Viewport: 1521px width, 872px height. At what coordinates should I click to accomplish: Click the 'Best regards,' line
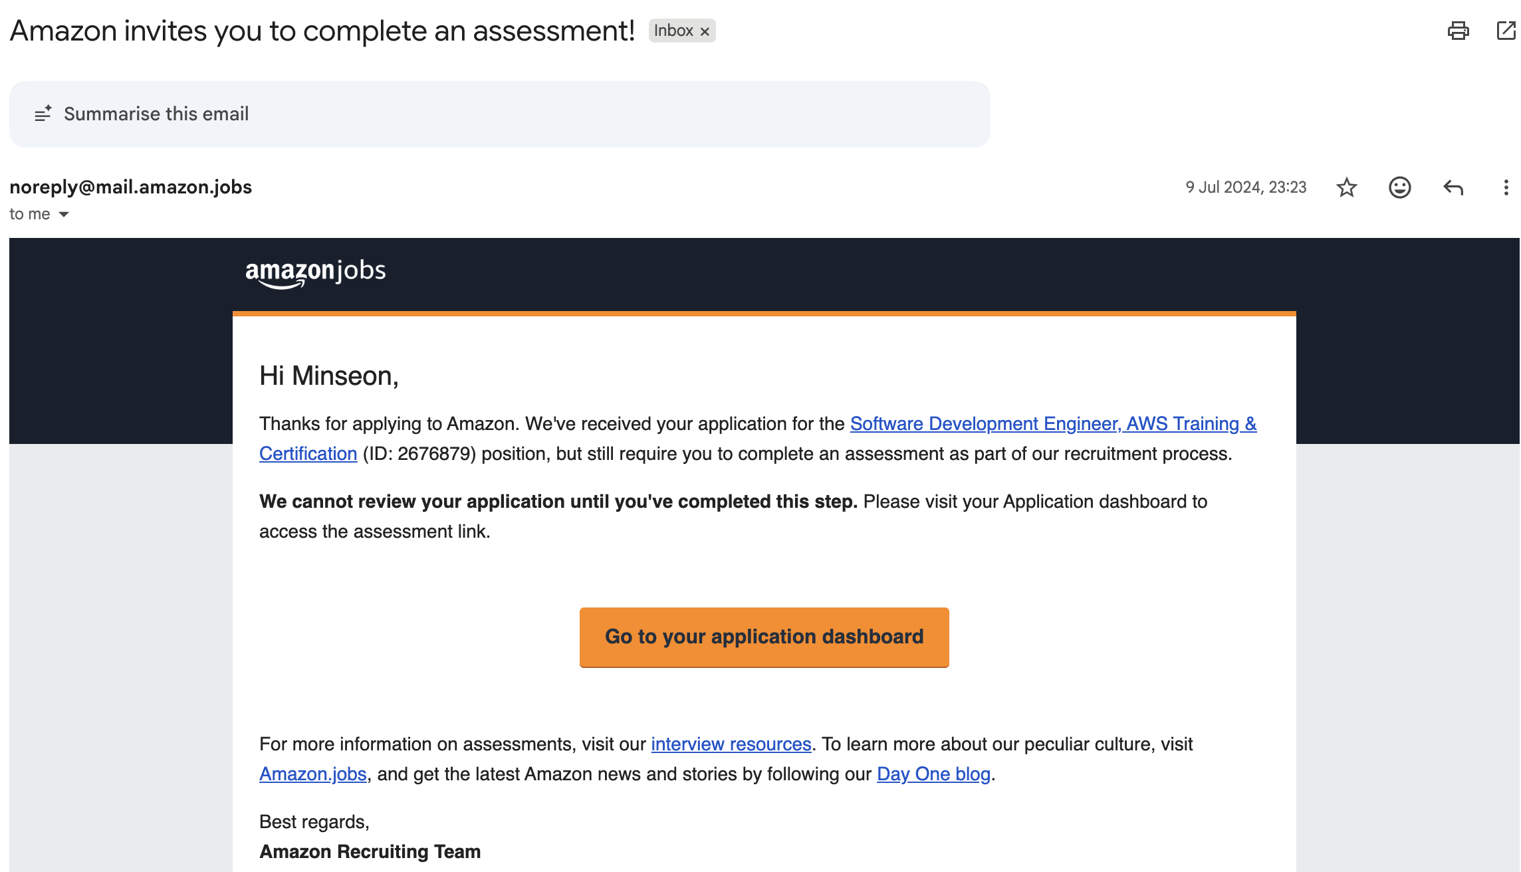click(314, 822)
